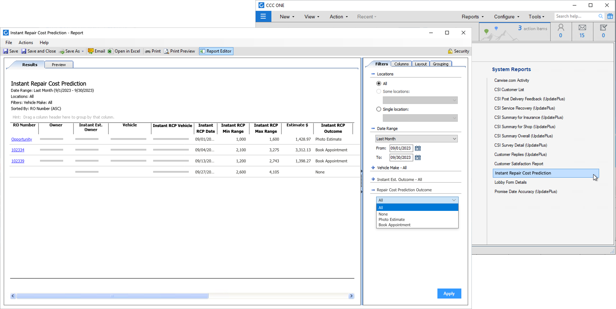The image size is (616, 309).
Task: Open RO number 102334 link
Action: coord(18,150)
